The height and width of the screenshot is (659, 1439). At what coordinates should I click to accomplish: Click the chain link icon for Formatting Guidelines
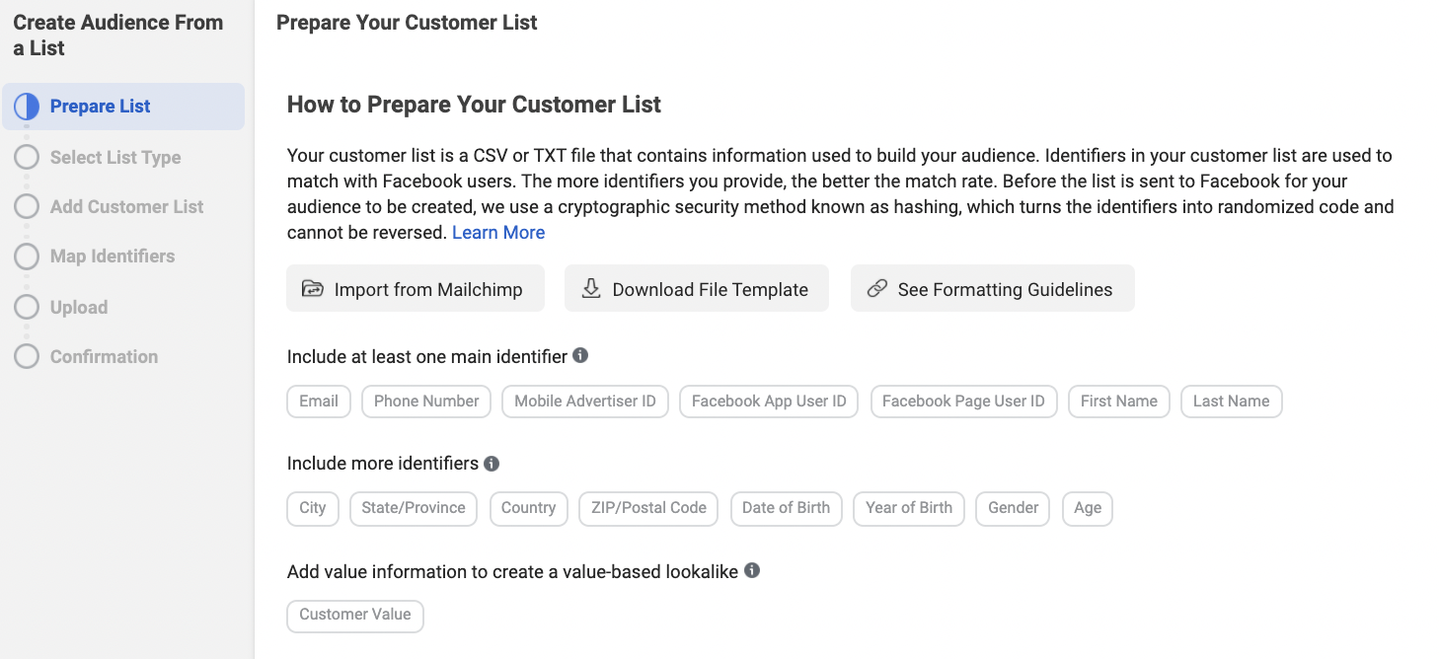point(876,289)
